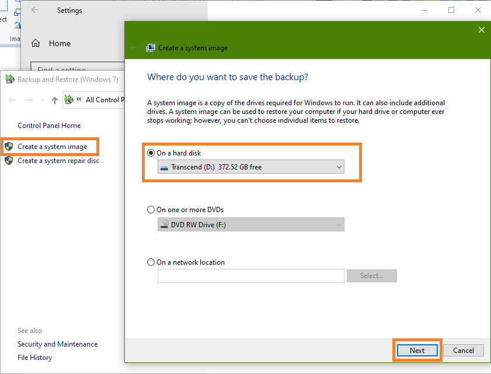Click the wizard back arrow

click(x=133, y=48)
